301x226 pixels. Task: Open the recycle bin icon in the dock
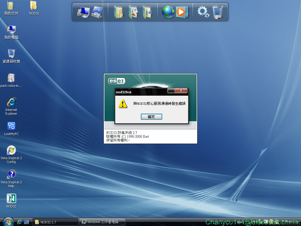tap(218, 12)
